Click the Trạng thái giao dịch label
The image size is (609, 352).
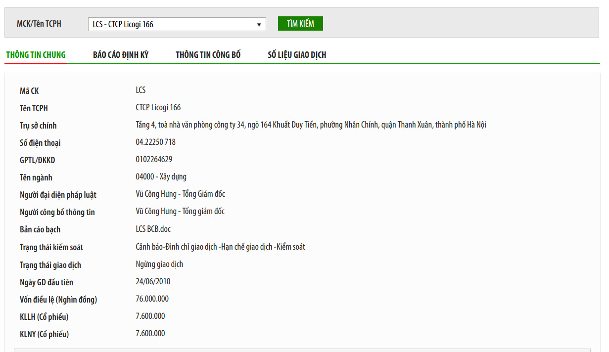50,265
